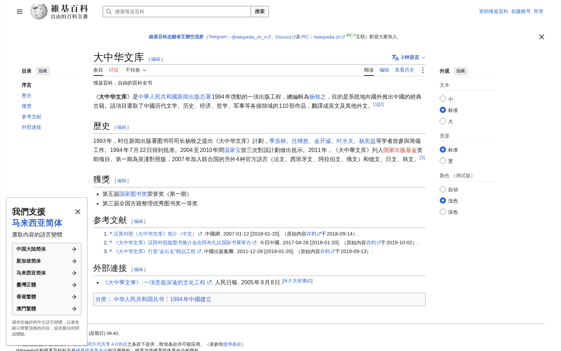
Task: Expand the 不转换 variant dropdown
Action: [x=136, y=70]
